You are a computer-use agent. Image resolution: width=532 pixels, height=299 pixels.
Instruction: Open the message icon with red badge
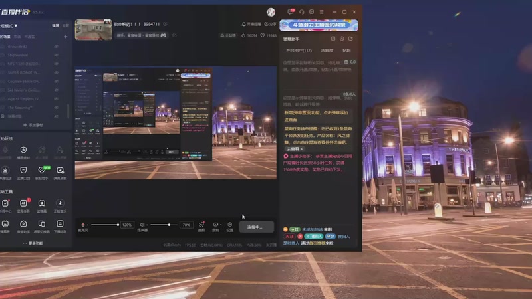click(291, 11)
